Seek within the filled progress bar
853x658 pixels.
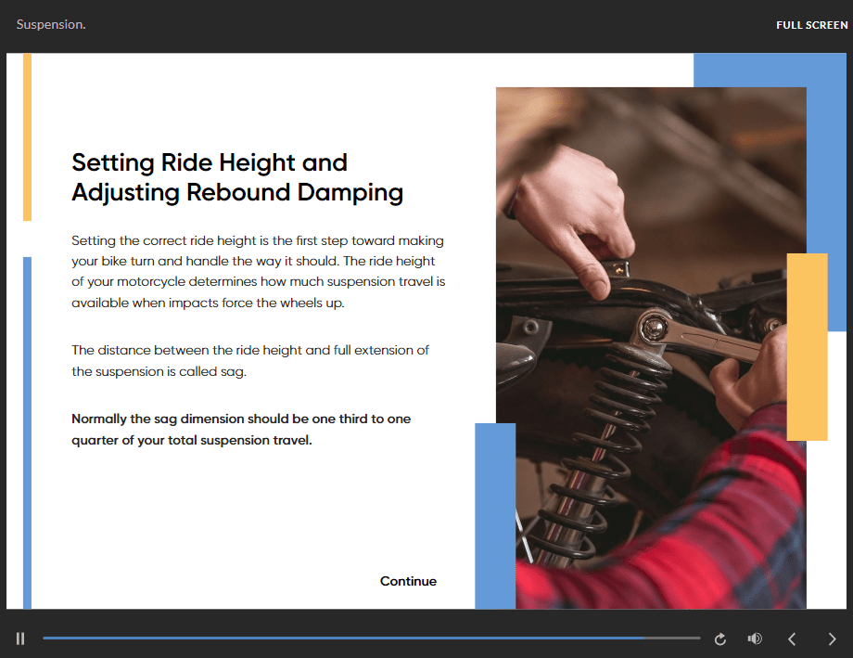pos(343,638)
